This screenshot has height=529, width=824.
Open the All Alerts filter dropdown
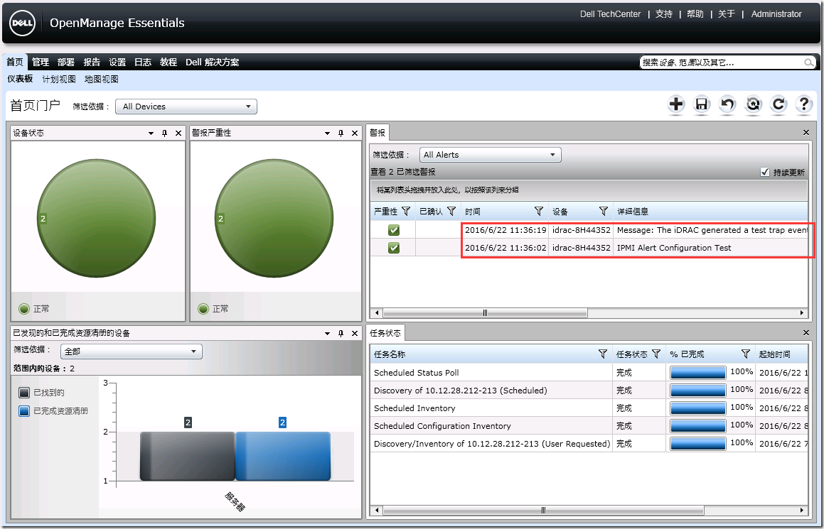point(491,155)
